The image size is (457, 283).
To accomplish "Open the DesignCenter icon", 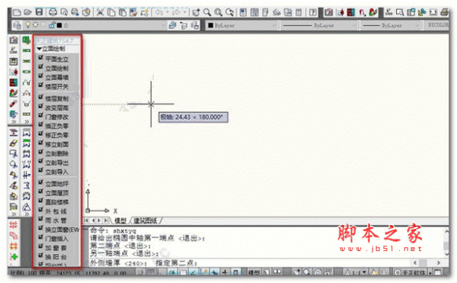I will tap(254, 12).
